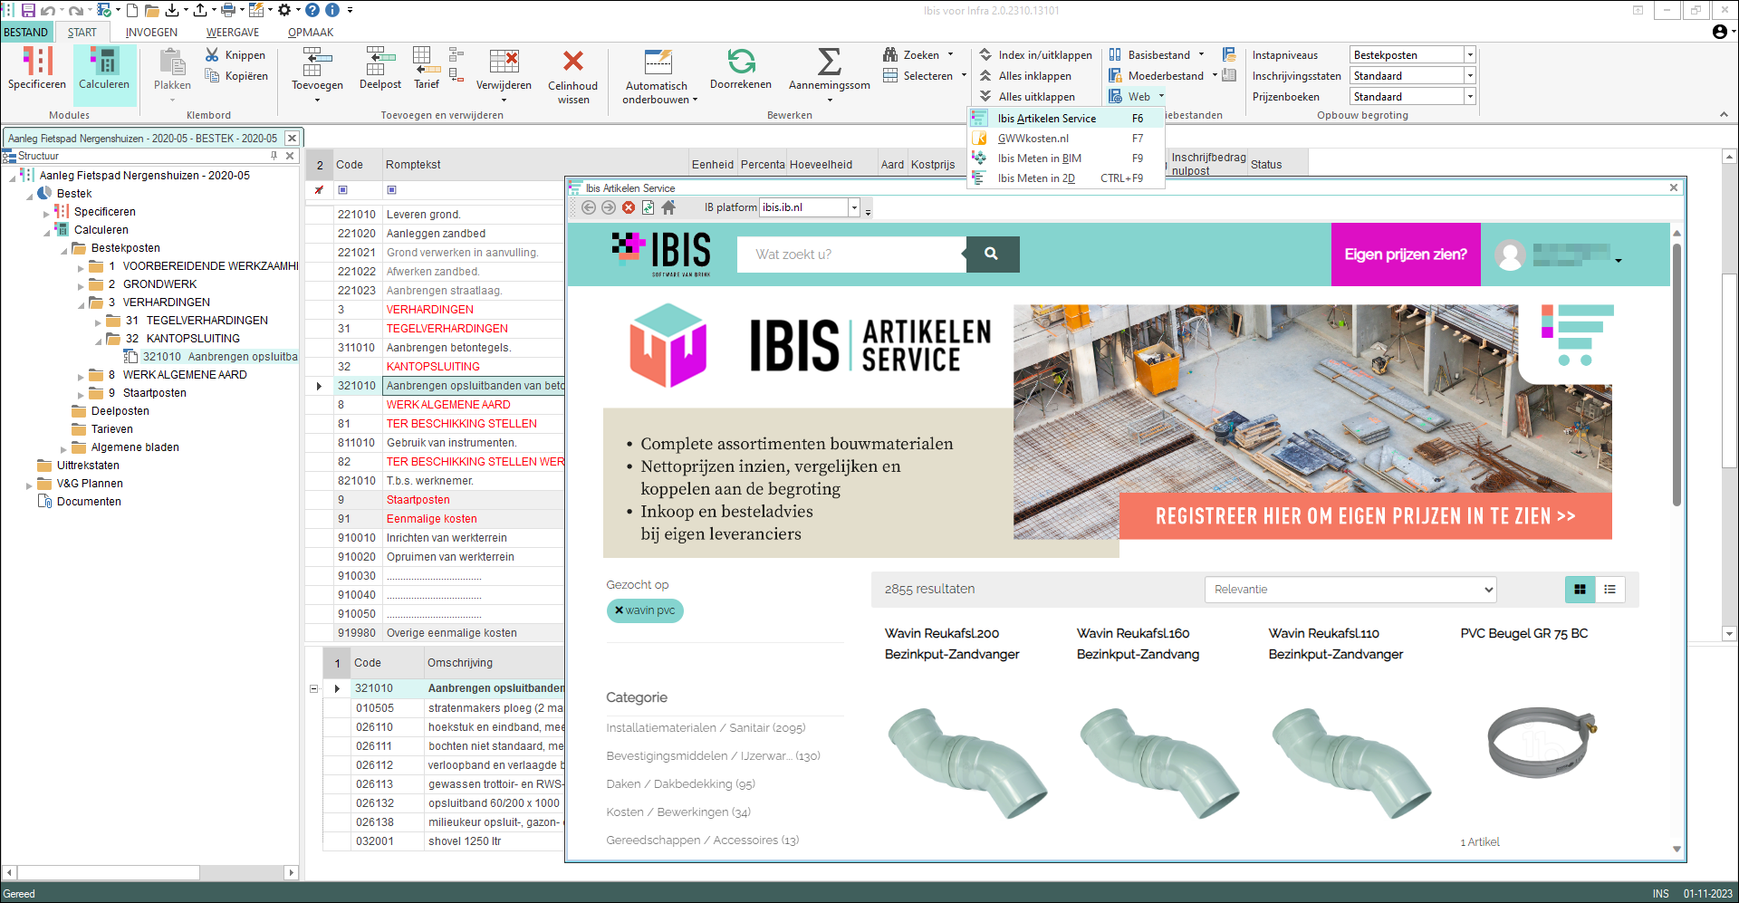1739x903 pixels.
Task: Open the Relevantie sort dropdown
Action: 1350,590
